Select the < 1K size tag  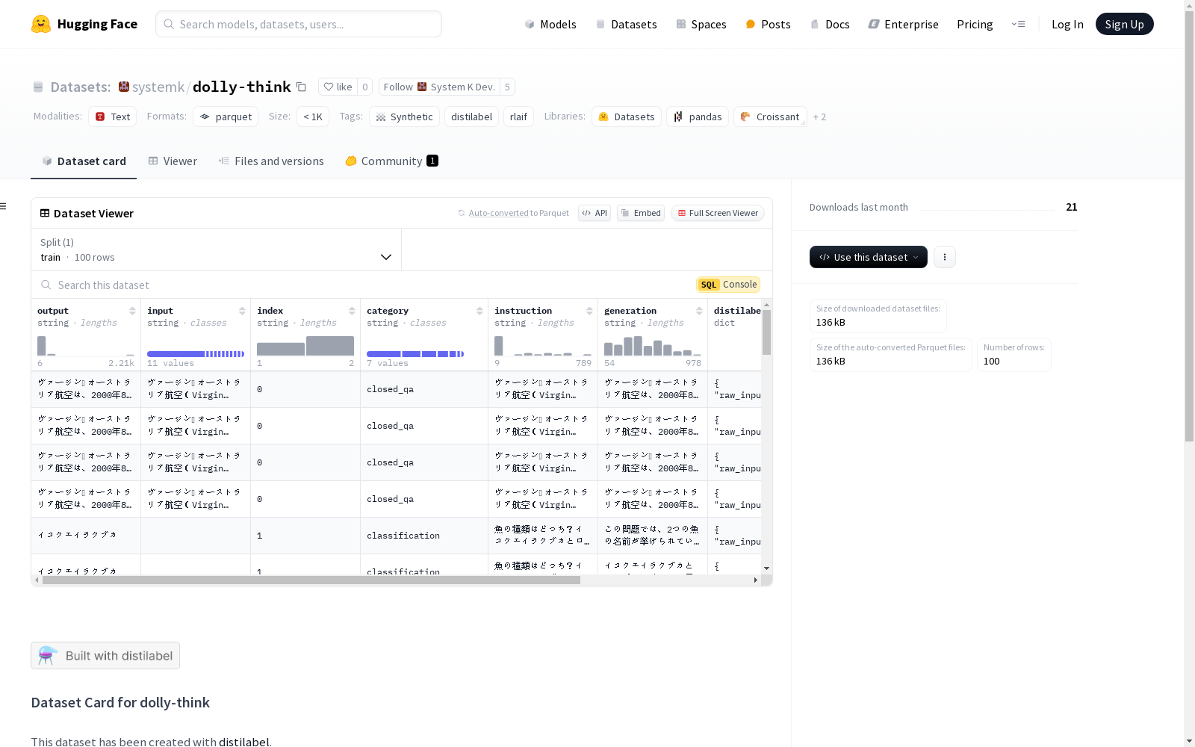point(313,117)
